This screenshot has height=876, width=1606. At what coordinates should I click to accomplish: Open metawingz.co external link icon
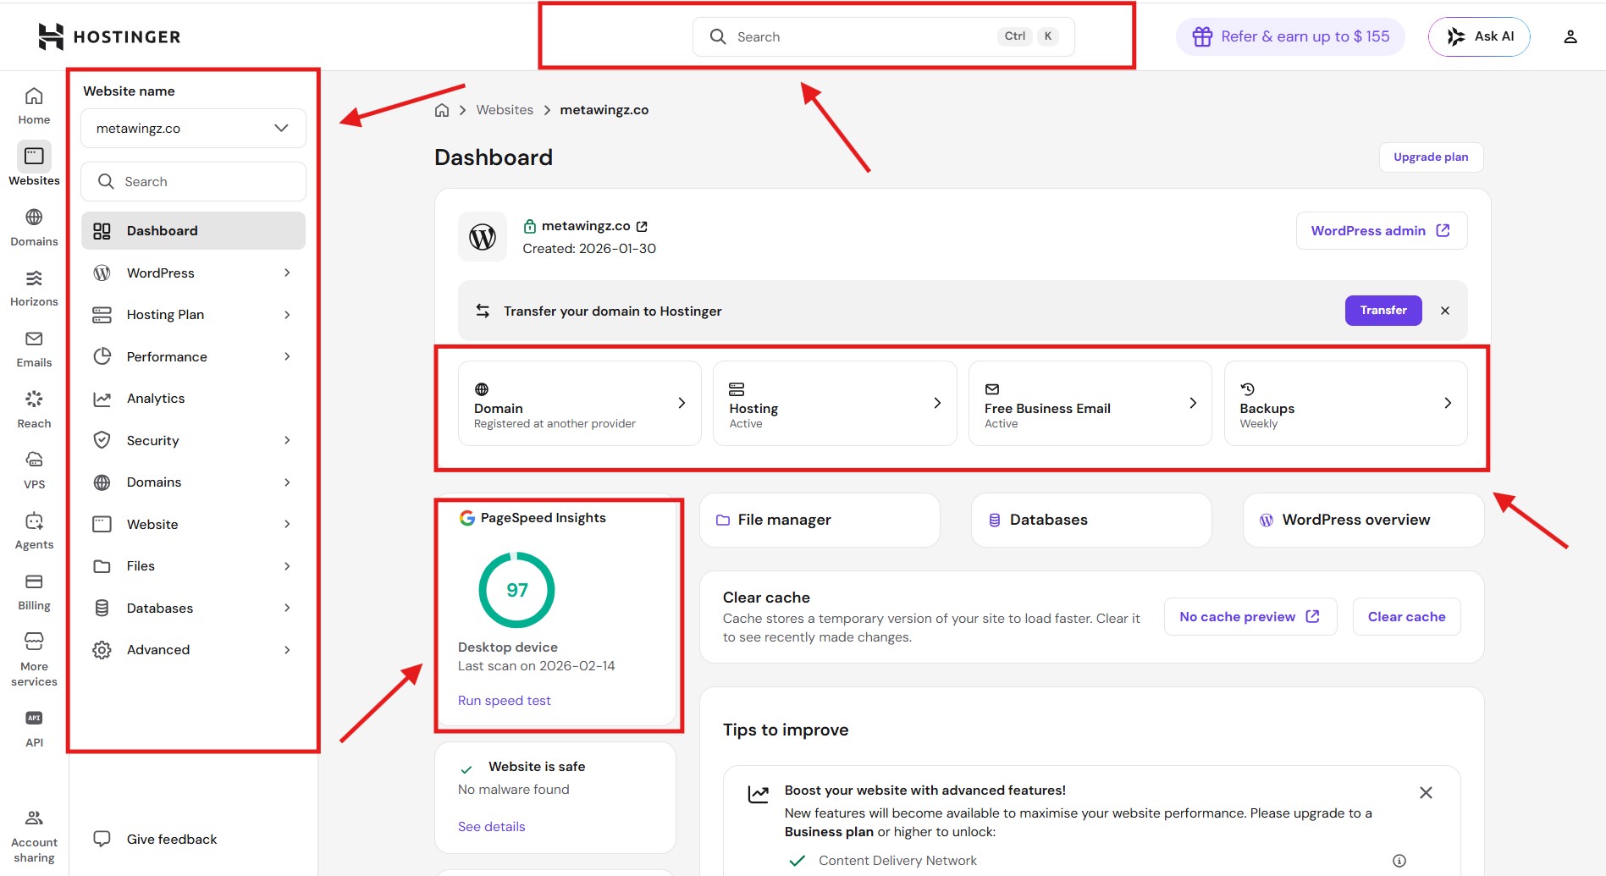[642, 226]
